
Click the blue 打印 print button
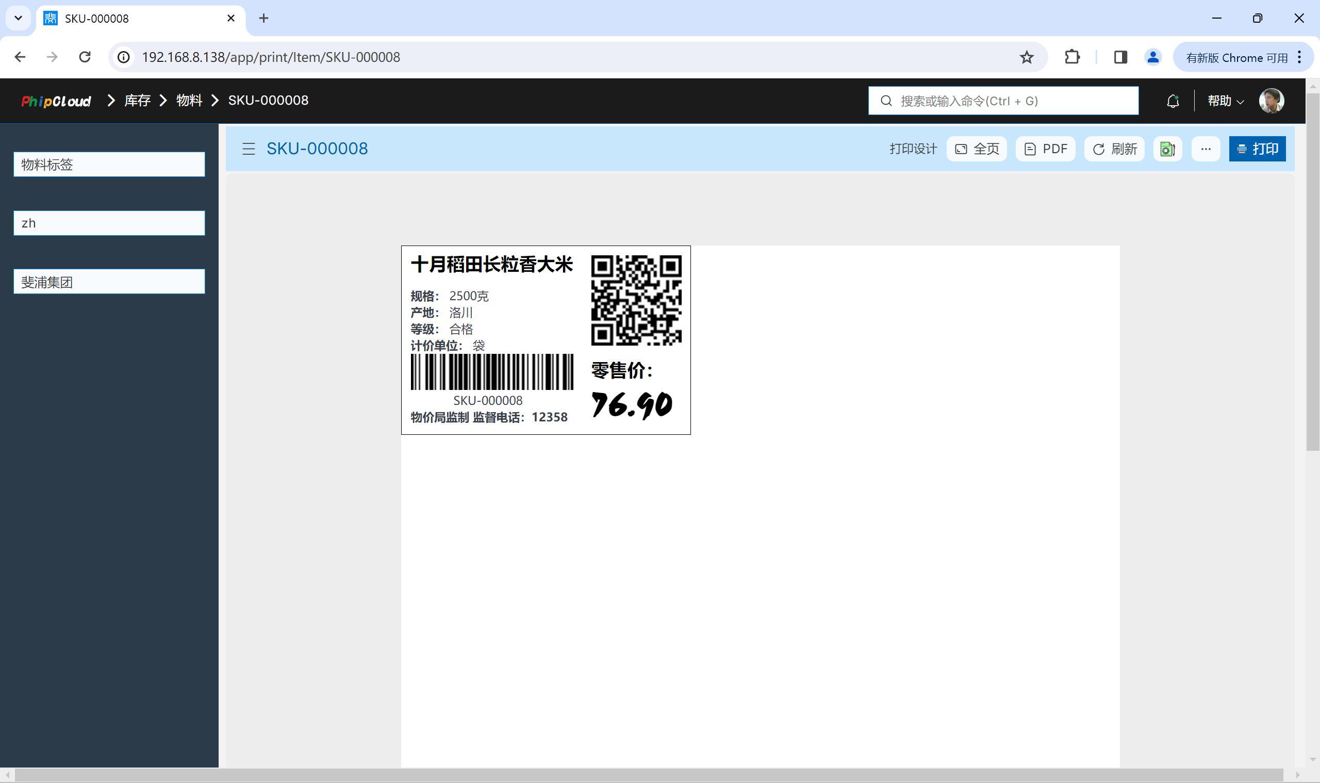click(1257, 149)
